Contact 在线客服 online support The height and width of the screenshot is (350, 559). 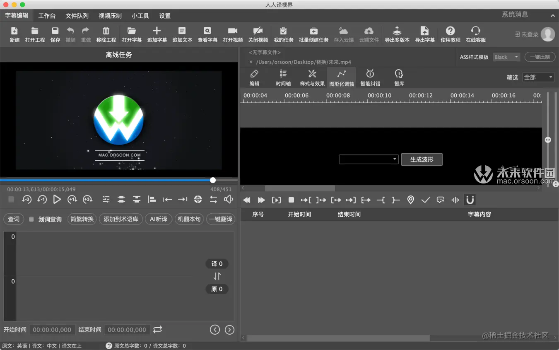[x=476, y=34]
